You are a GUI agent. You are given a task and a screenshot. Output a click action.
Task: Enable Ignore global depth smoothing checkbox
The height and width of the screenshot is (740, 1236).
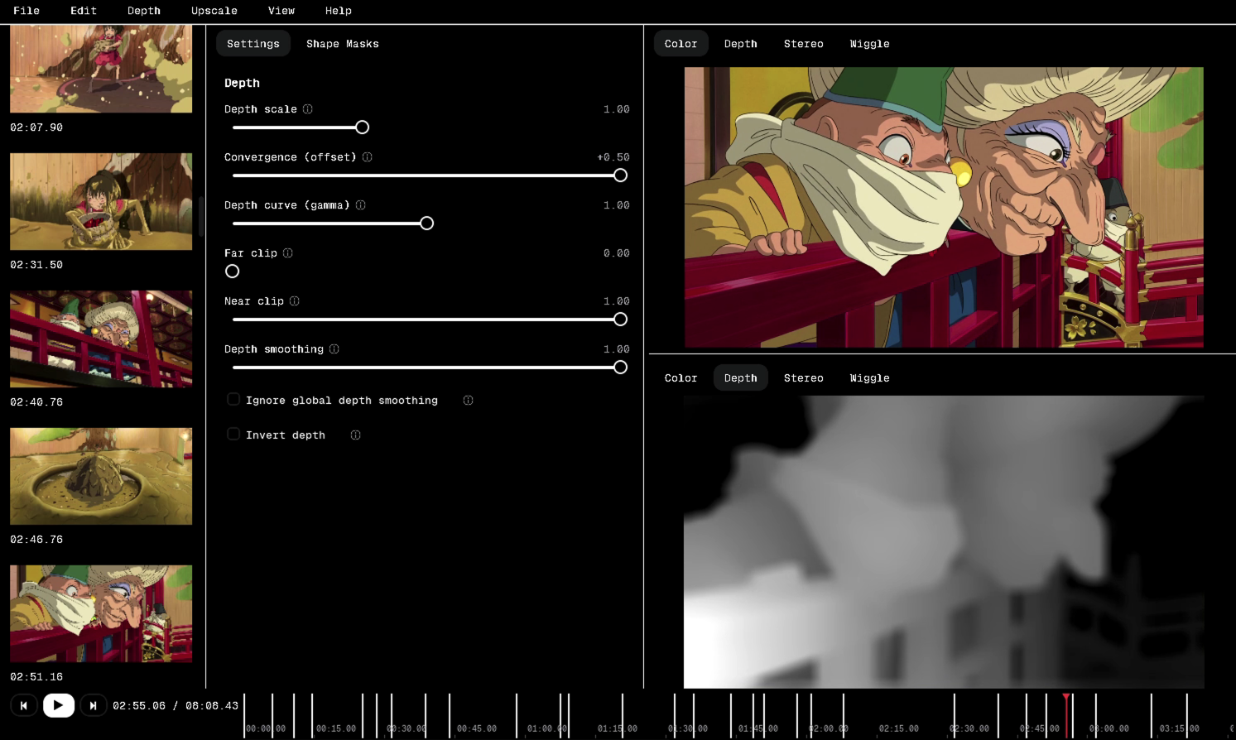click(233, 400)
